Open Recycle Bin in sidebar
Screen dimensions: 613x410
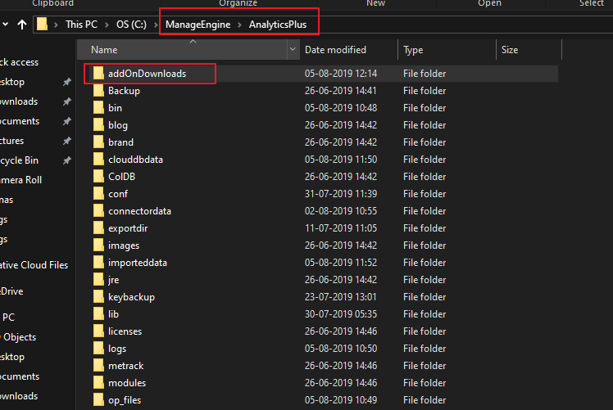pos(19,160)
